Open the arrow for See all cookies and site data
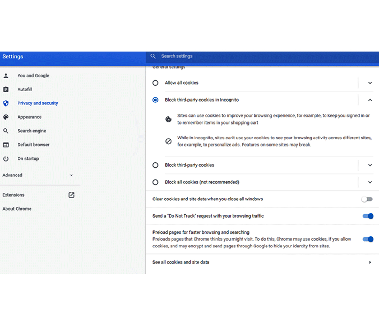 [370, 262]
